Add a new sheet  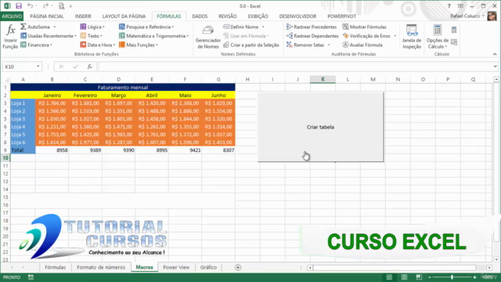238,267
